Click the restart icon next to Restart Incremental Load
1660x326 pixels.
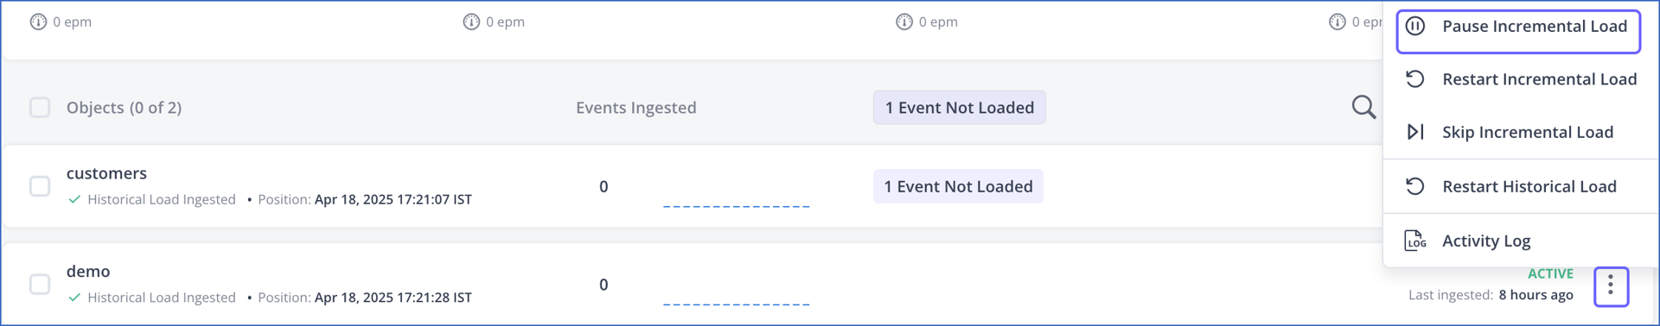tap(1415, 79)
